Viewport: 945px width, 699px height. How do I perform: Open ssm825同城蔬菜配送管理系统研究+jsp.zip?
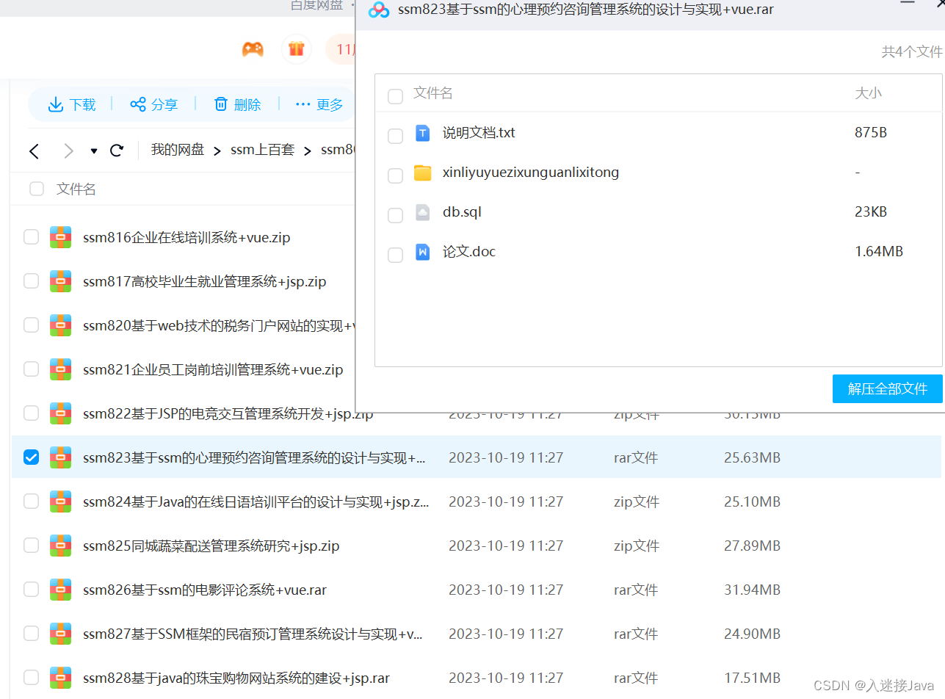coord(211,546)
